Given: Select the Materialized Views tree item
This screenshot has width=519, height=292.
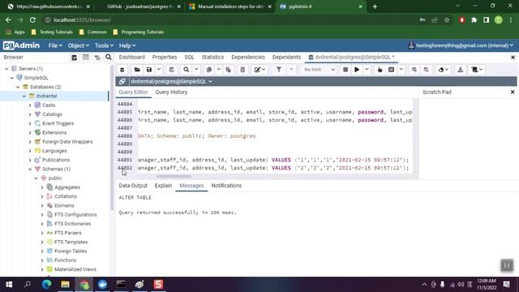Looking at the screenshot, I should (x=75, y=269).
